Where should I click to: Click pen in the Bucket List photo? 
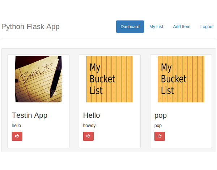coord(56,77)
